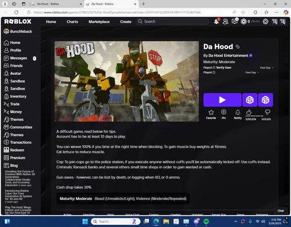
Task: Click the Windows taskbar Search box
Action: click(116, 221)
